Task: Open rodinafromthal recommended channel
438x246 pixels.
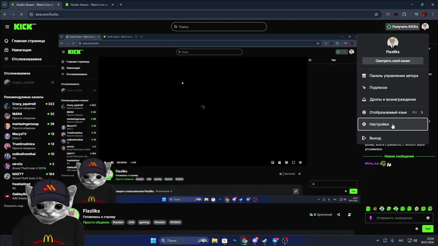Action: pos(29,156)
